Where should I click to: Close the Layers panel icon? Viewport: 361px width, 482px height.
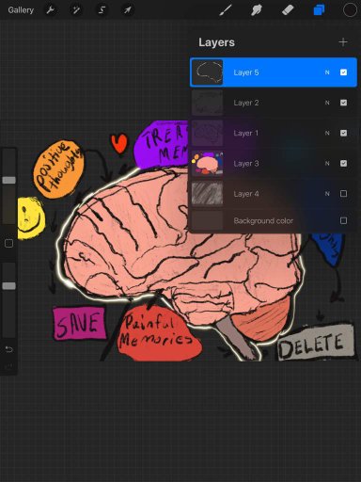click(319, 10)
